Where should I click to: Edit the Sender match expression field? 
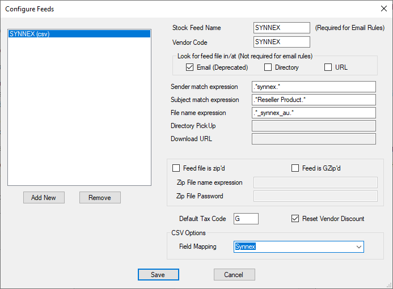(x=314, y=87)
